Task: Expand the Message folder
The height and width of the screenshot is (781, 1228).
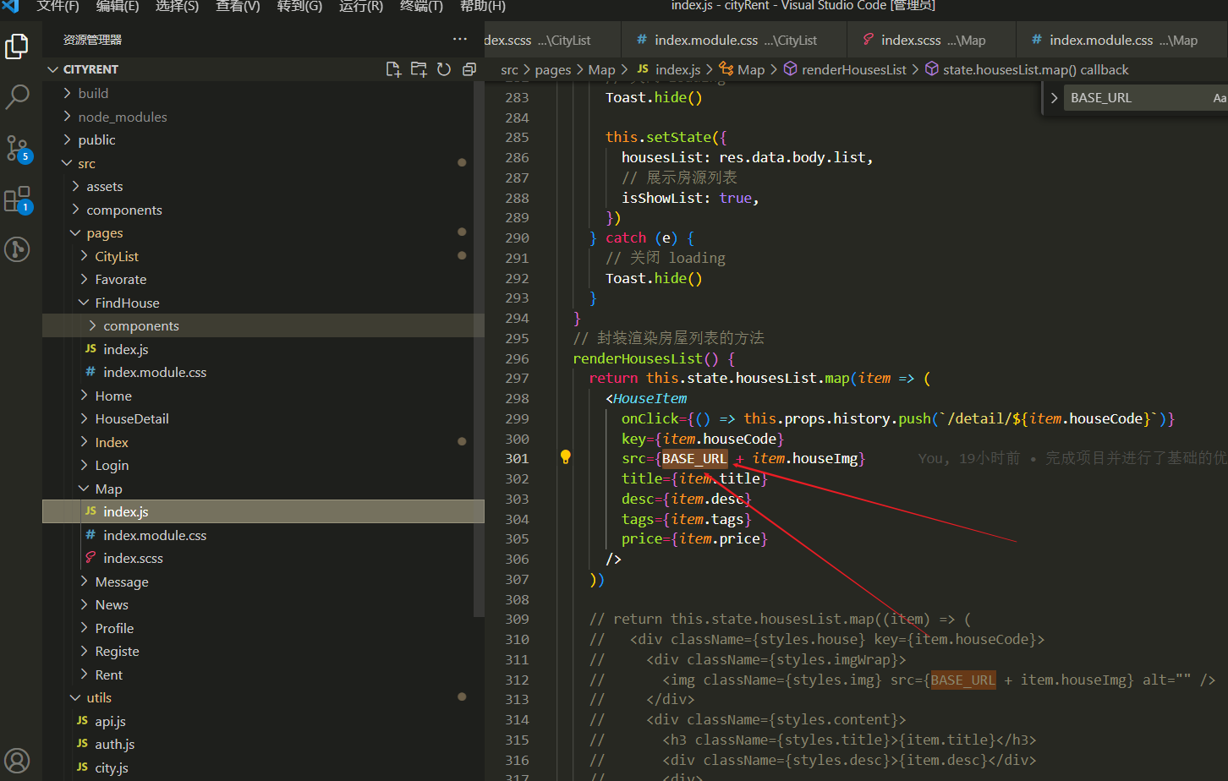Action: coord(264,582)
